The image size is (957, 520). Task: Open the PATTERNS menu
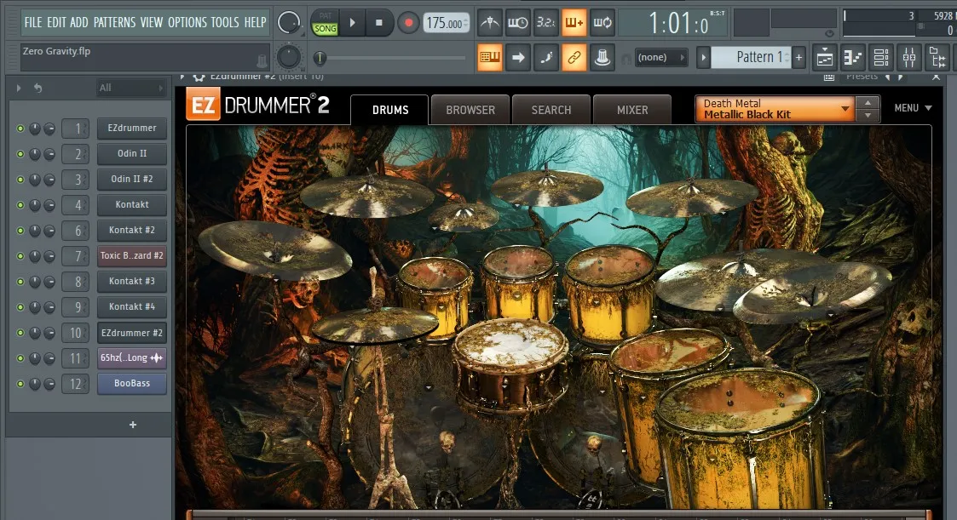click(x=114, y=23)
